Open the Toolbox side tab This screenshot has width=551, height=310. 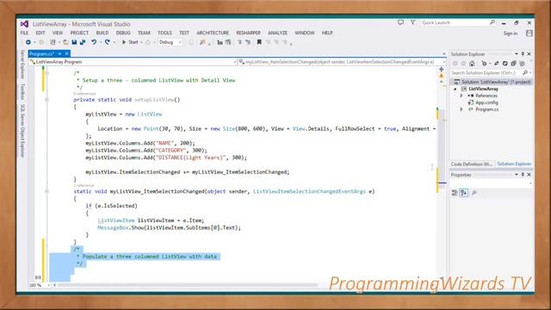click(x=22, y=92)
